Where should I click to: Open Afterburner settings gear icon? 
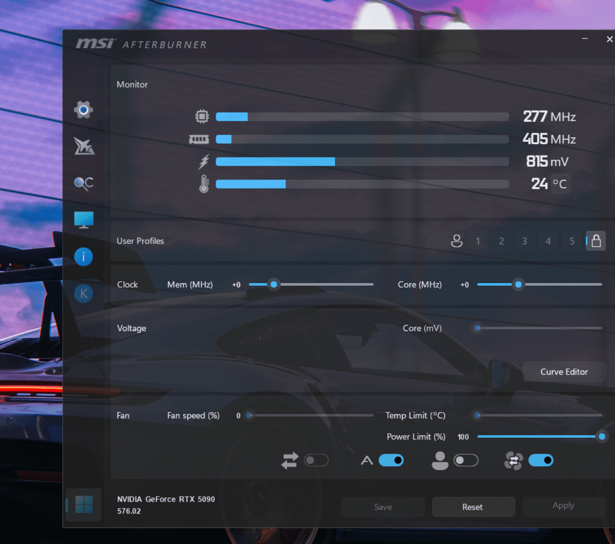[83, 109]
